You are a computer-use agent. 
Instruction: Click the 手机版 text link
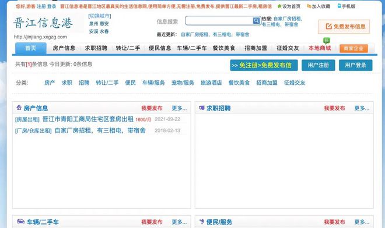click(349, 6)
